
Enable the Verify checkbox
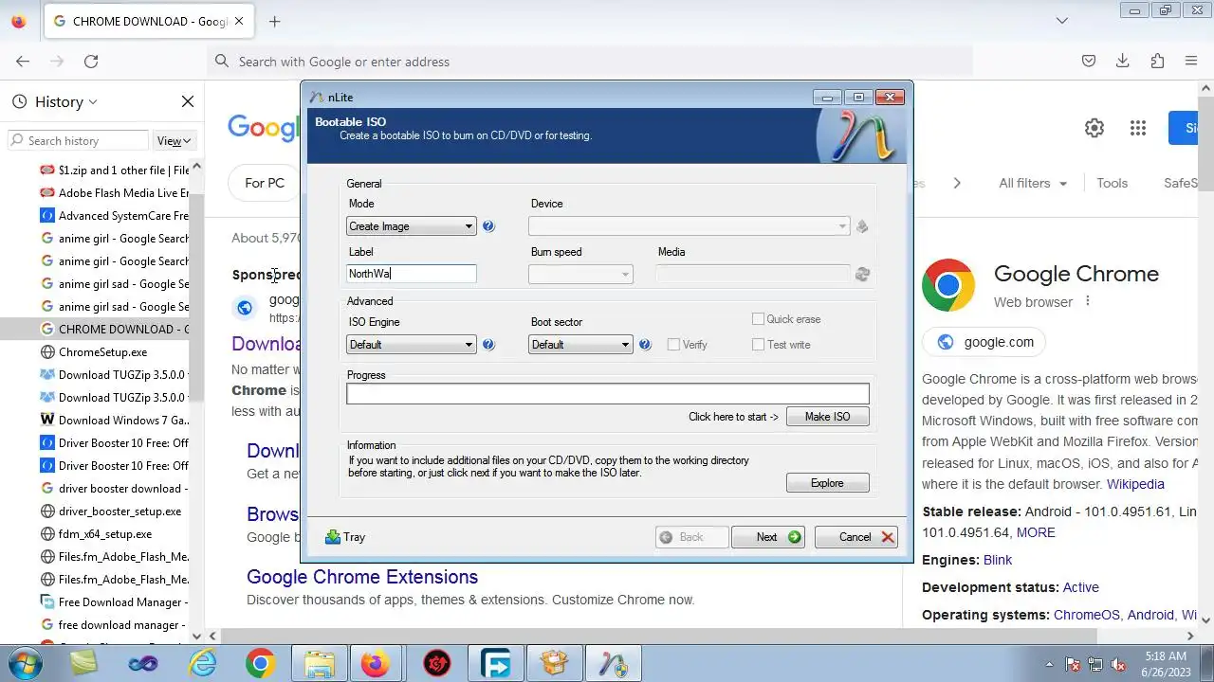[x=673, y=345]
